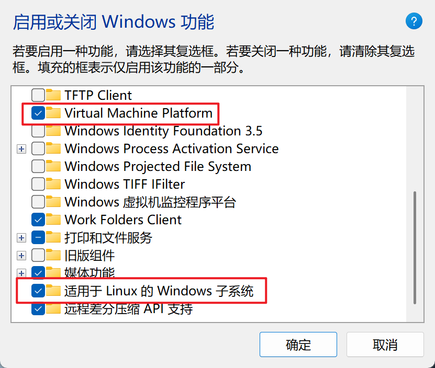Confirm changes with the 确定 button
This screenshot has width=435, height=368.
(298, 344)
